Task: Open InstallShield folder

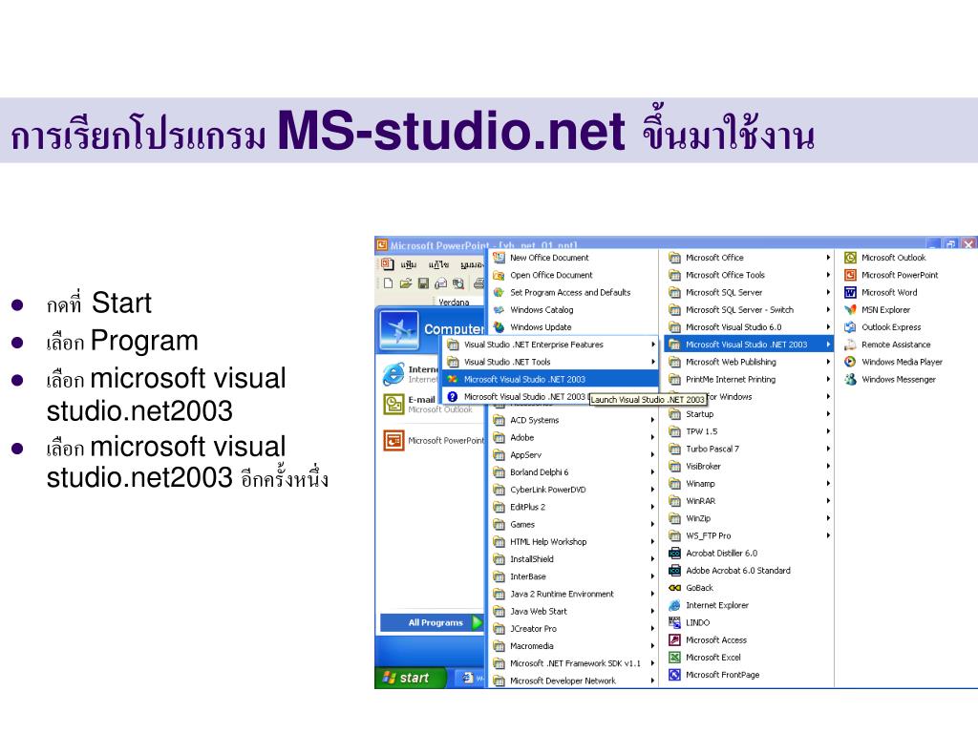Action: pyautogui.click(x=574, y=559)
